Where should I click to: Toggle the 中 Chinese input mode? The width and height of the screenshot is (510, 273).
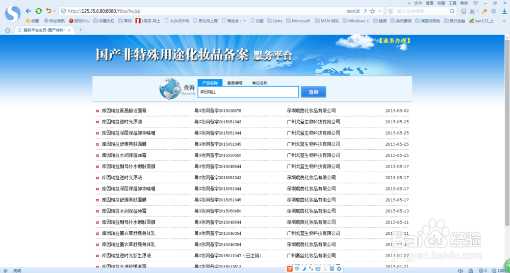pos(297,269)
